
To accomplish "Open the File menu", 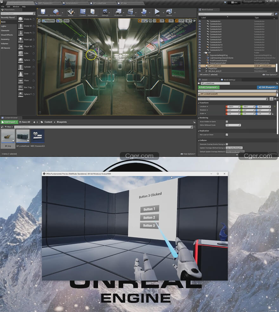I will point(3,7).
